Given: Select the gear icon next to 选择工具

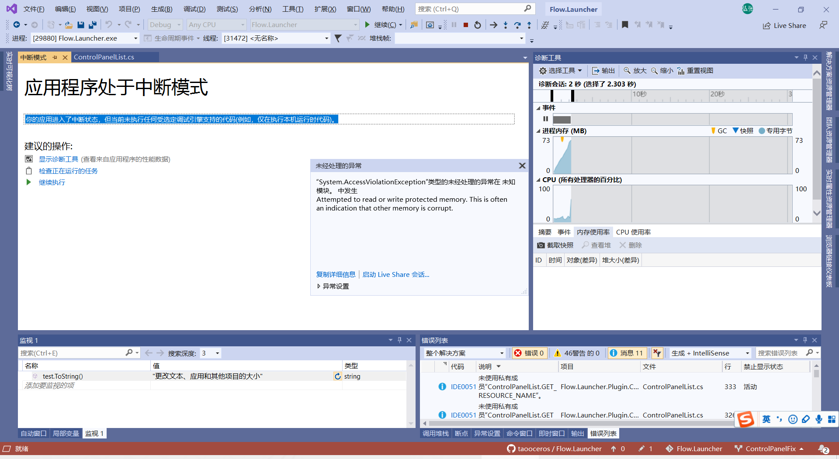Looking at the screenshot, I should [x=543, y=70].
